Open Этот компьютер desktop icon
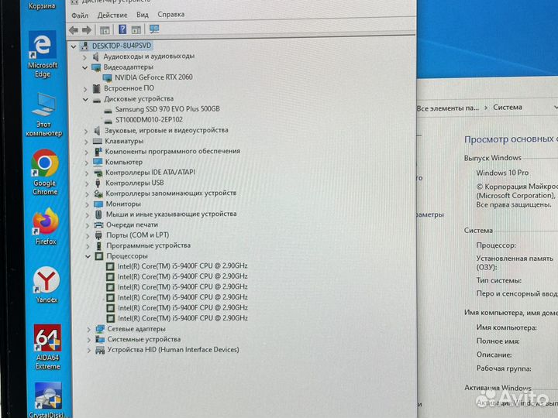This screenshot has width=558, height=418. [43, 115]
